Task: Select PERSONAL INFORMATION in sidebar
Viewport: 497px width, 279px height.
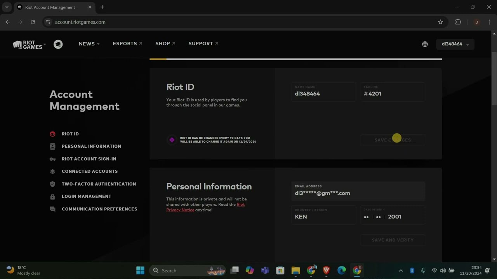Action: [x=91, y=146]
